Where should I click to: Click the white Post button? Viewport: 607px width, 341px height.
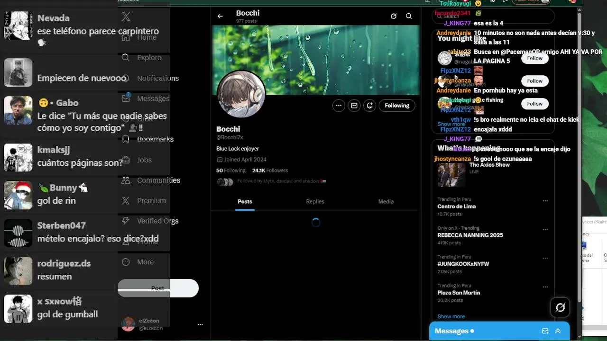[x=158, y=288]
